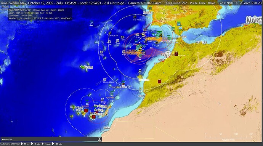Start 15 min time compression playback
Screen dimensions: 263x146
coord(57,144)
